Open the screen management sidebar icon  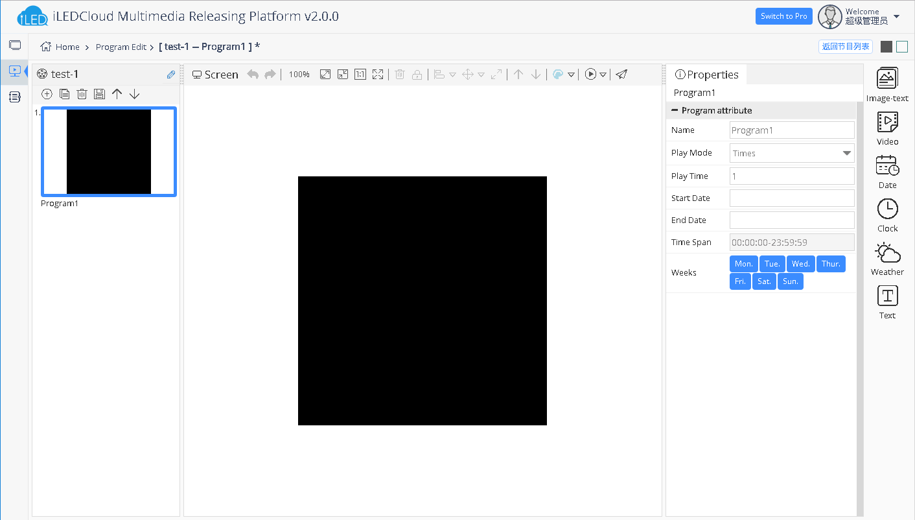pyautogui.click(x=14, y=45)
